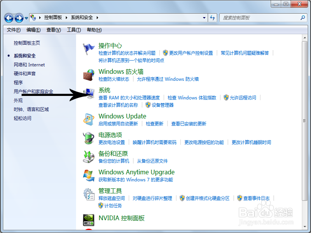
Task: Click the Control Panel icon in address bar
Action: pos(33,17)
